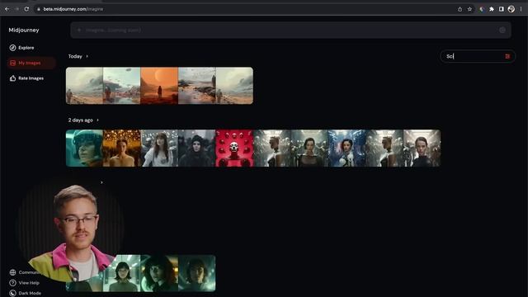The height and width of the screenshot is (297, 528).
Task: Expand the Today section chevron
Action: pyautogui.click(x=87, y=56)
